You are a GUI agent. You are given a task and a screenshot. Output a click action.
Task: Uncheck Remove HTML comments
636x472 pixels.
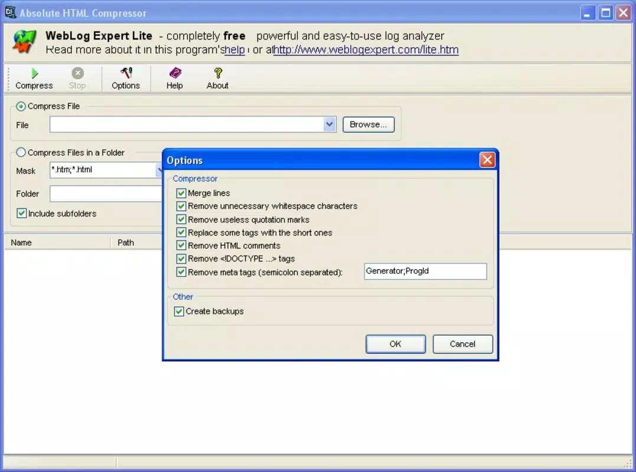tap(181, 245)
